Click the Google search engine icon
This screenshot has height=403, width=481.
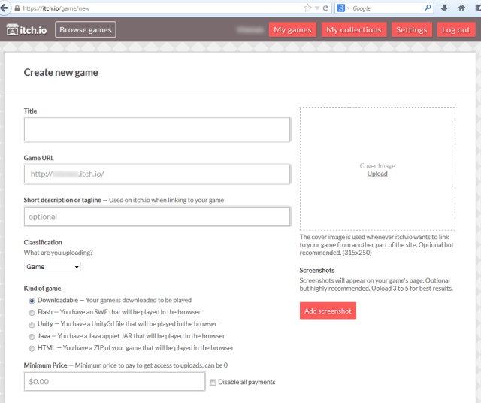(340, 8)
